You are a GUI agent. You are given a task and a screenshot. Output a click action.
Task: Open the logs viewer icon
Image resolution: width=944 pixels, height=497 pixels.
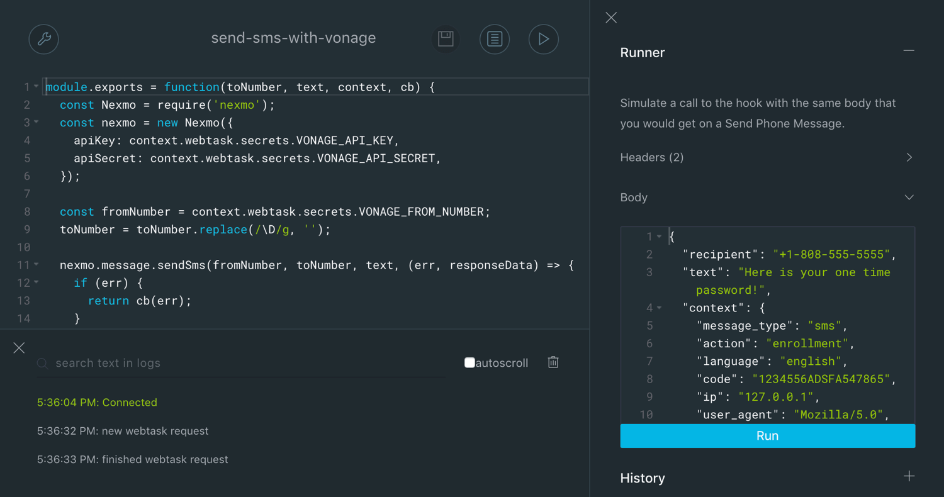pos(495,39)
